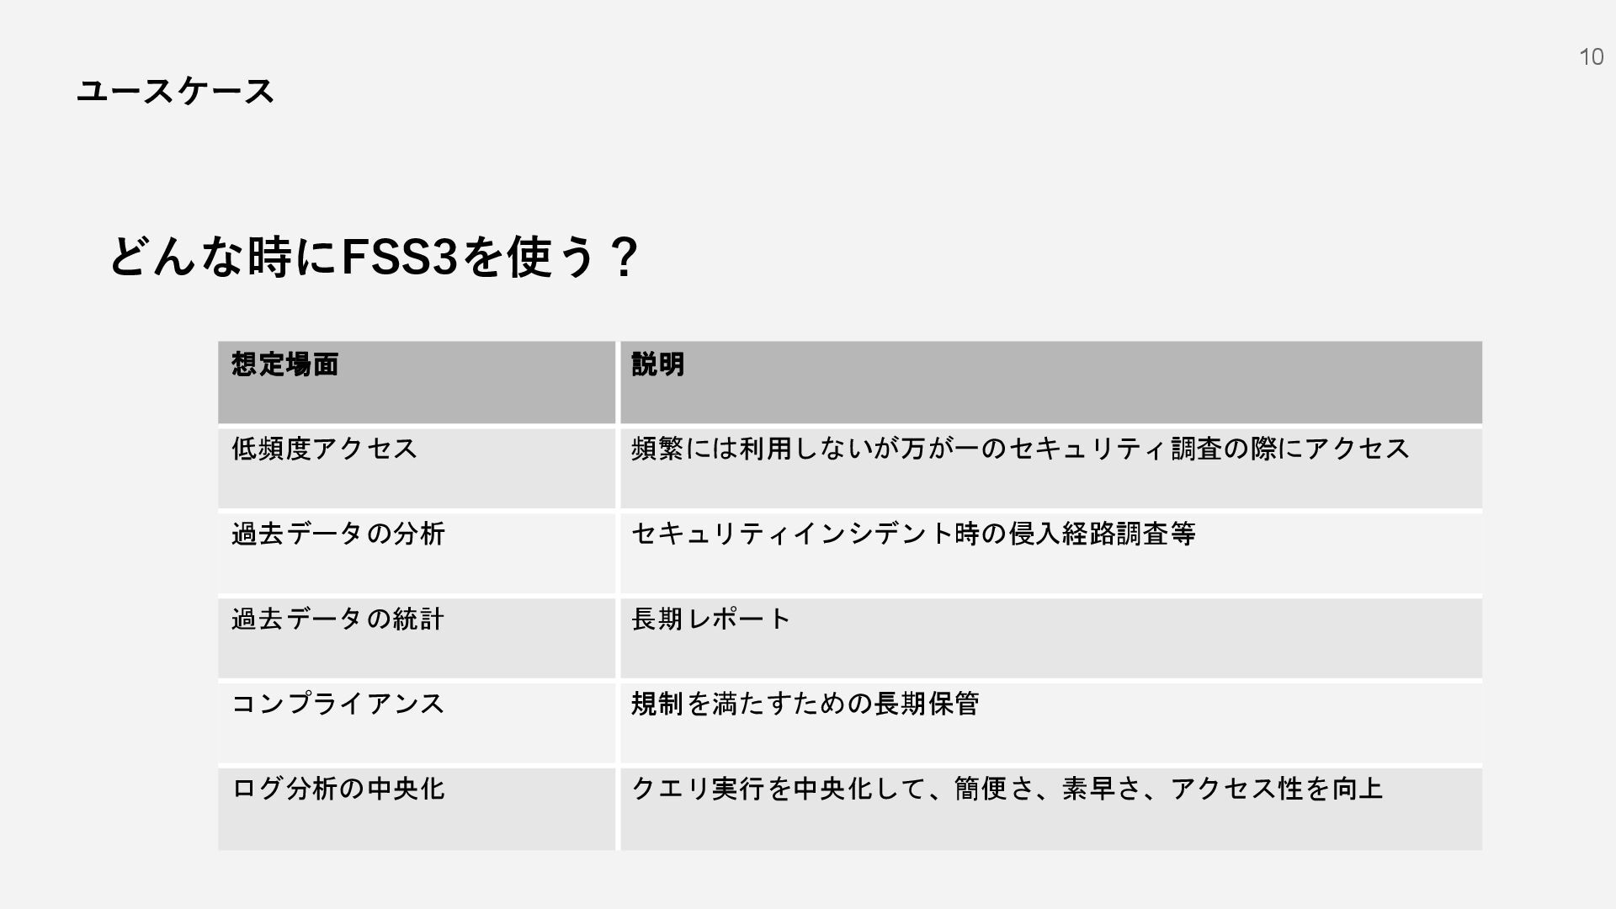Click the セキュリティインシデント時の侵入経路調査等 cell
Screen dimensions: 1616x909
click(x=1051, y=553)
